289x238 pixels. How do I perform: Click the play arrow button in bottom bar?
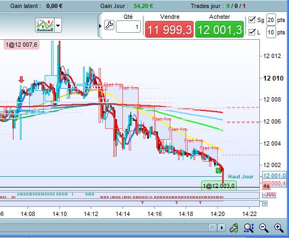[222, 228]
